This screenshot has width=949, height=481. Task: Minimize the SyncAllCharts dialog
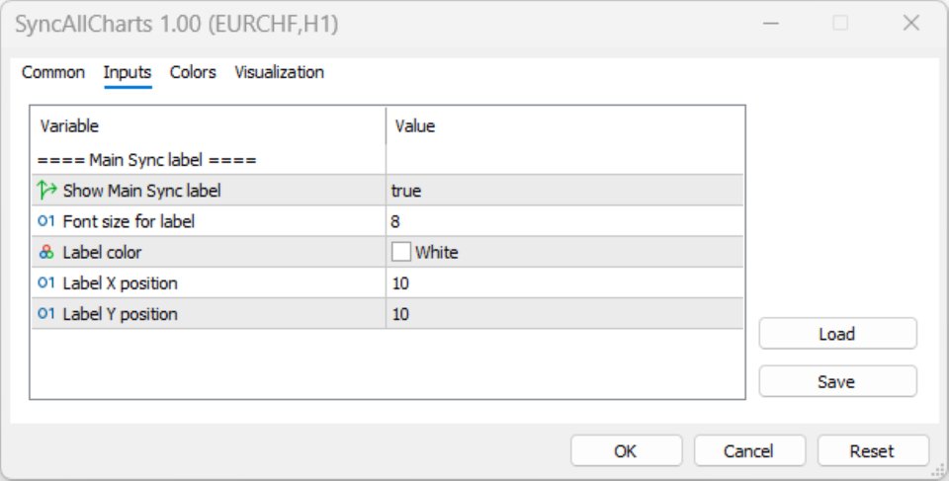pyautogui.click(x=770, y=24)
